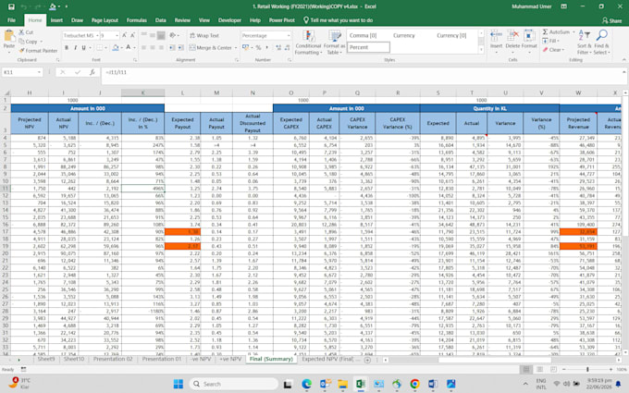
Task: Click the Copy button
Action: [x=31, y=42]
